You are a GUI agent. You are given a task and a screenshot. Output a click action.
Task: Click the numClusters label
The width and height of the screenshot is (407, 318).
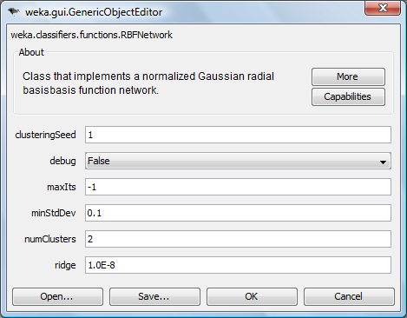point(50,239)
